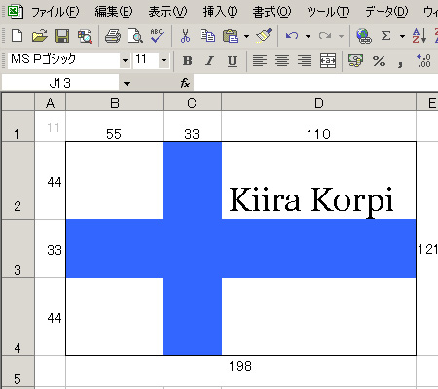Click into the formula bar field
This screenshot has height=389, width=438.
(x=315, y=84)
